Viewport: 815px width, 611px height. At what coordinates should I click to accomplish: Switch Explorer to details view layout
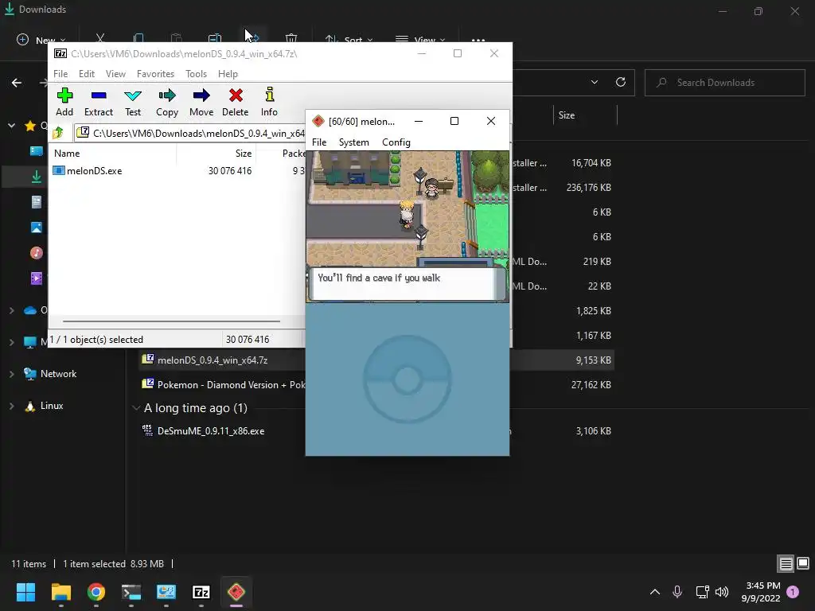786,563
